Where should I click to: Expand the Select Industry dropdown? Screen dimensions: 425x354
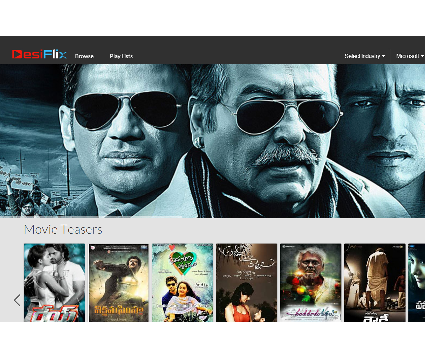pyautogui.click(x=365, y=56)
